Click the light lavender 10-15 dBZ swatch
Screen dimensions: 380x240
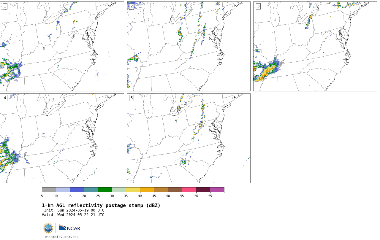tap(63, 190)
